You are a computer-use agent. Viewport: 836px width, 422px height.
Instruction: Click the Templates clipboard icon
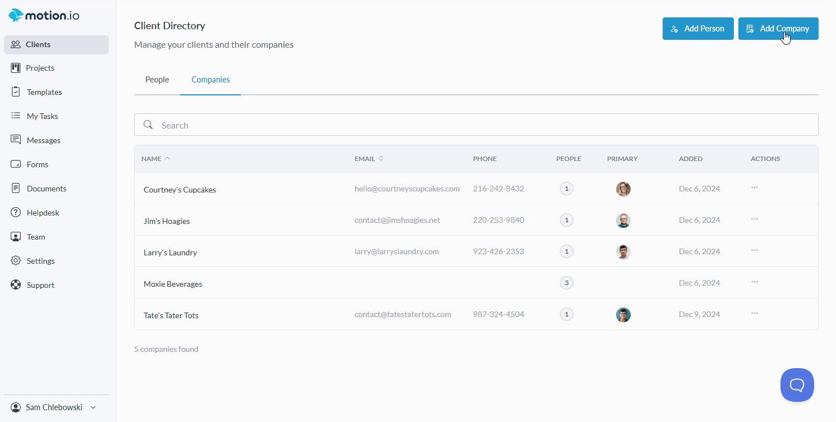click(16, 92)
